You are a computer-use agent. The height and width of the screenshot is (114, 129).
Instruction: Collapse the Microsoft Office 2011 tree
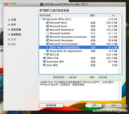[42, 19]
